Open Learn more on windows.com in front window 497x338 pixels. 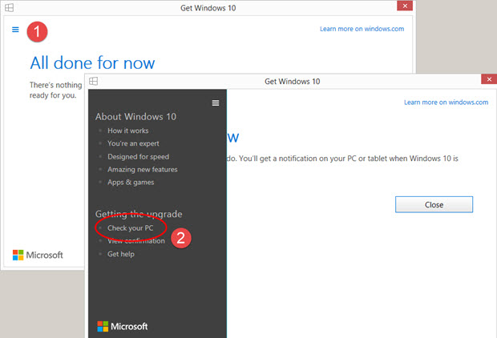446,103
